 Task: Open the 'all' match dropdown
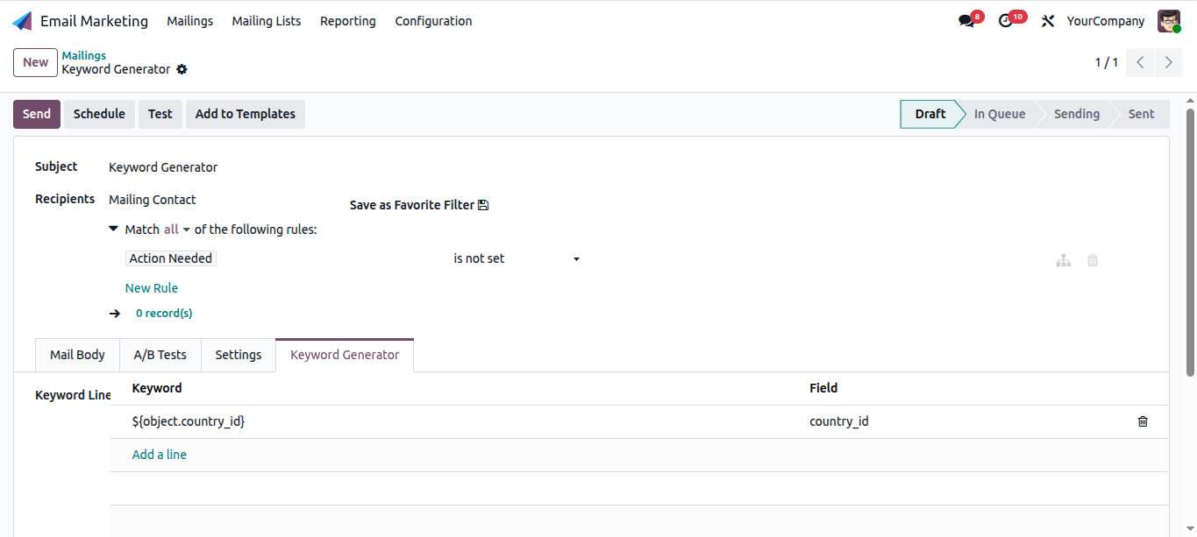(x=177, y=230)
